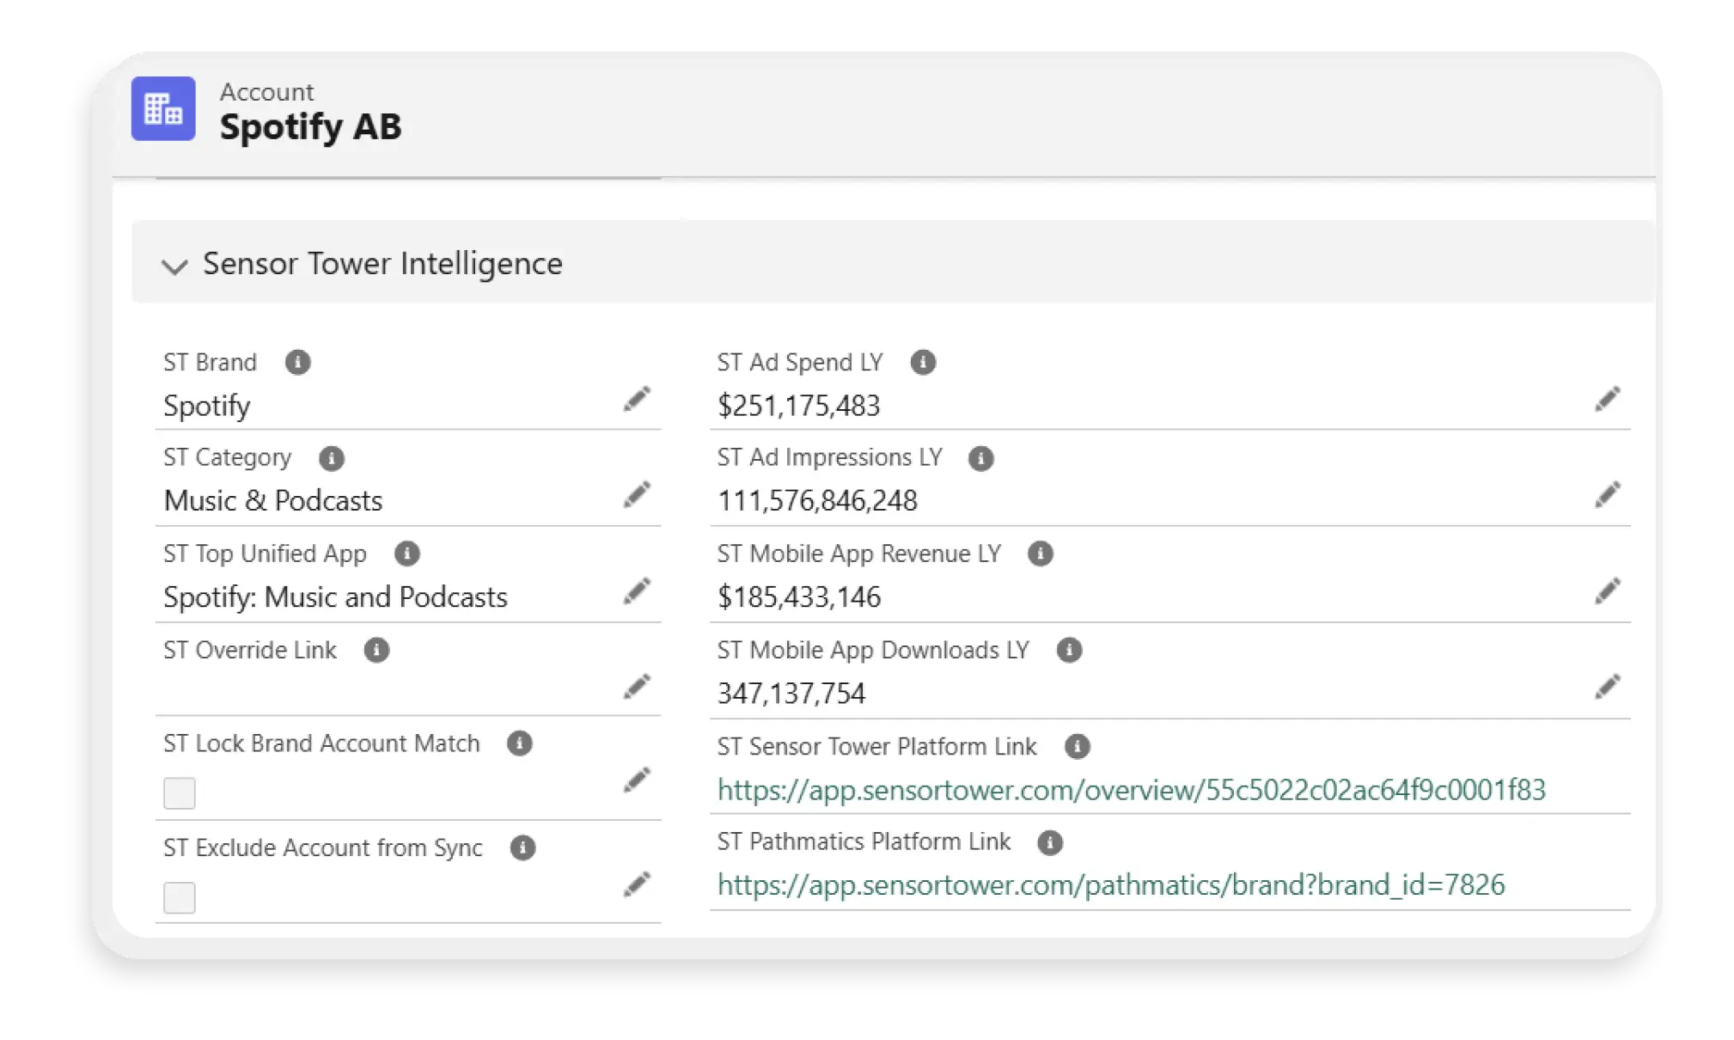This screenshot has height=1040, width=1734.
Task: Click the Spotify: Music and Podcasts value
Action: pyautogui.click(x=336, y=597)
